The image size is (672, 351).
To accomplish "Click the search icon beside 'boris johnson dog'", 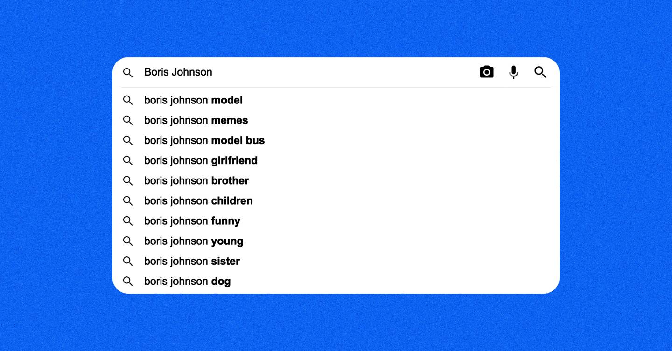I will click(x=128, y=281).
